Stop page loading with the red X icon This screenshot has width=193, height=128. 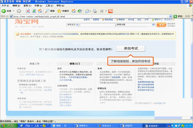point(28,11)
